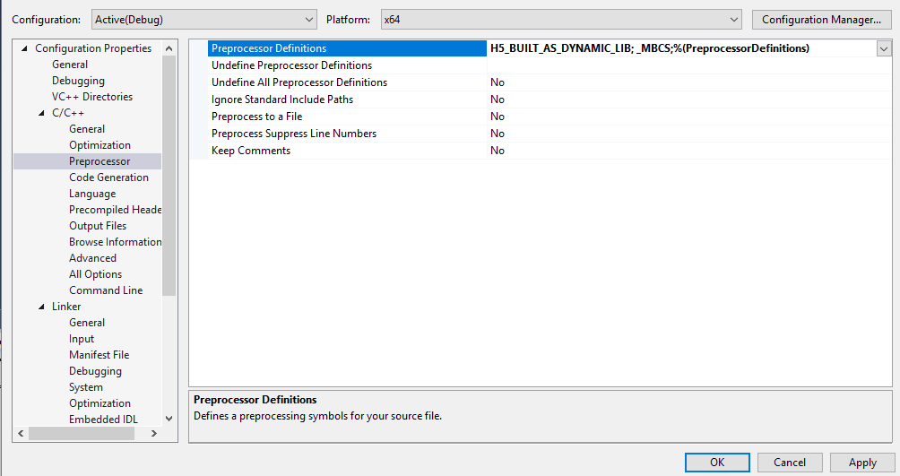Select Preprocess Suppress Line Numbers property
This screenshot has width=900, height=476.
347,134
